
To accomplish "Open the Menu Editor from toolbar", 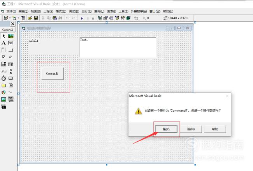I will click(23, 18).
